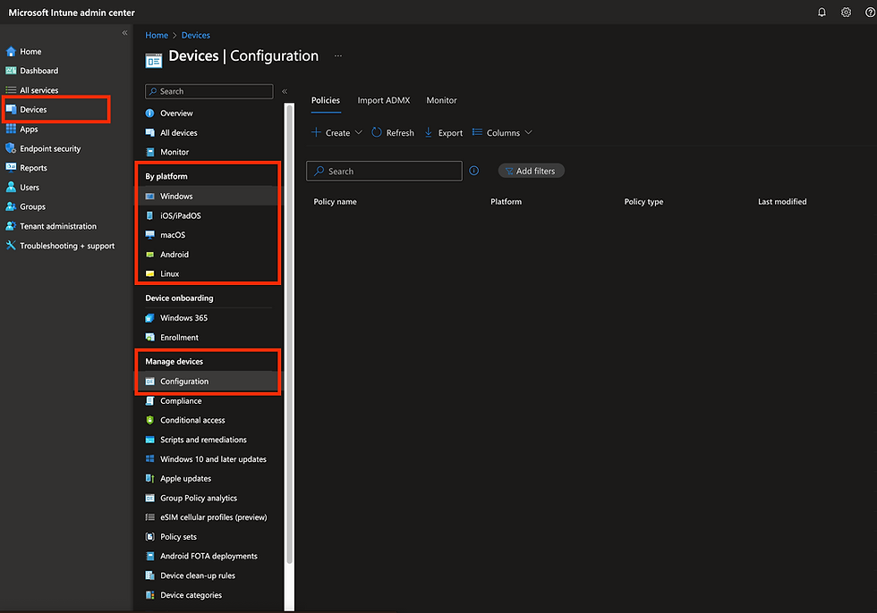This screenshot has width=877, height=613.
Task: Switch to the Monitor tab
Action: 441,100
